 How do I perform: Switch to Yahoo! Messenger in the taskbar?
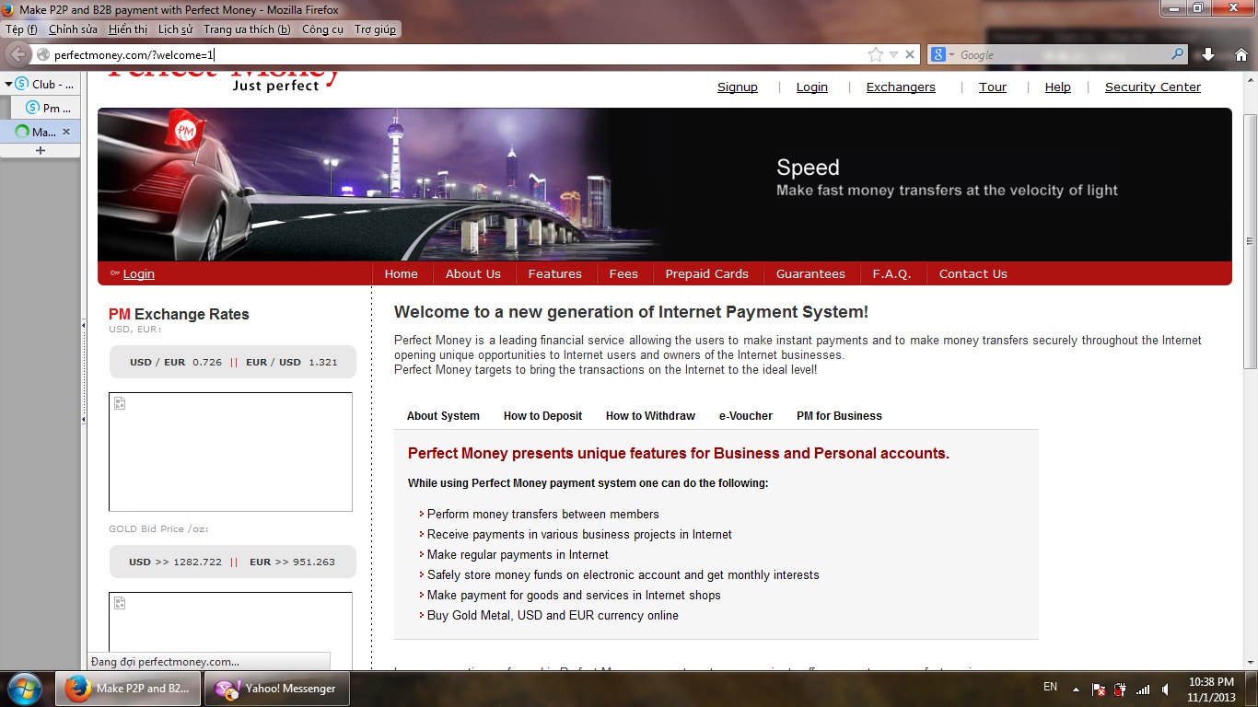pos(276,688)
